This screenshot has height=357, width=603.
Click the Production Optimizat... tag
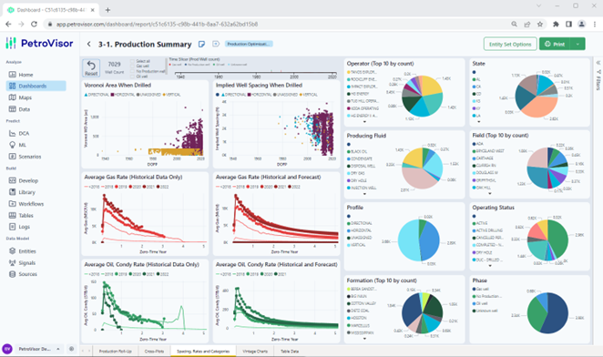point(249,44)
